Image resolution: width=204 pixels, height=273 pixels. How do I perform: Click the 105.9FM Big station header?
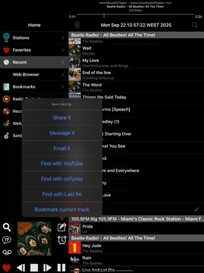click(136, 219)
